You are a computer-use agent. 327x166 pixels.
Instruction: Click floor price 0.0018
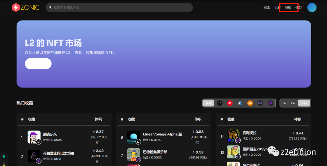tap(56, 159)
